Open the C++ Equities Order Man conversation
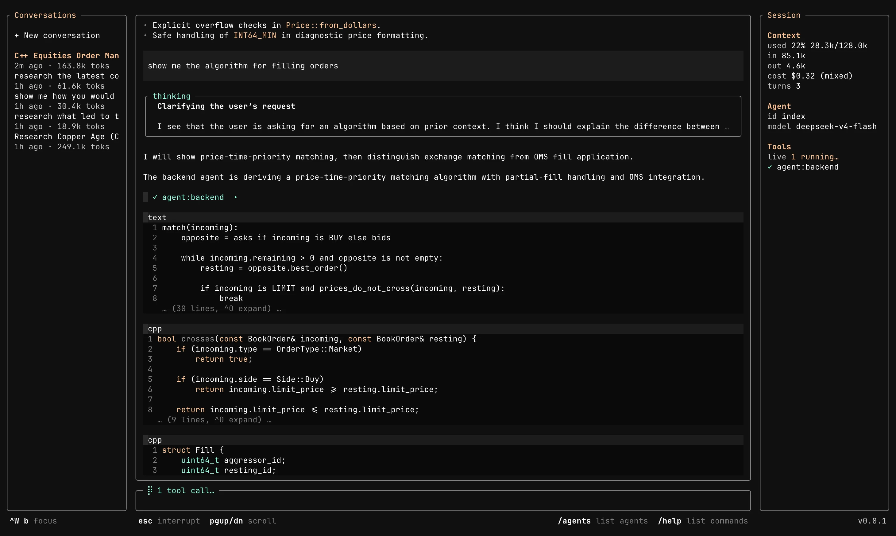The image size is (896, 536). coord(66,56)
